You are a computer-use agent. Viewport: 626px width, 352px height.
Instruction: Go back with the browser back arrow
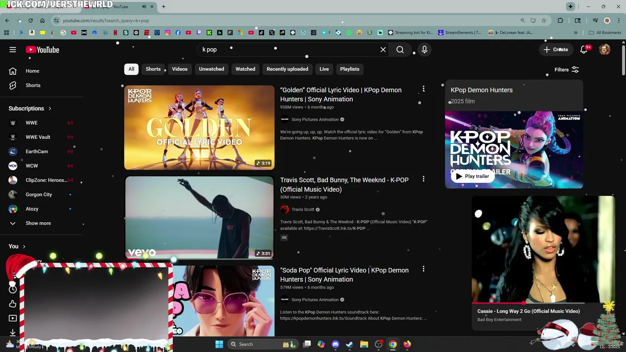click(7, 21)
